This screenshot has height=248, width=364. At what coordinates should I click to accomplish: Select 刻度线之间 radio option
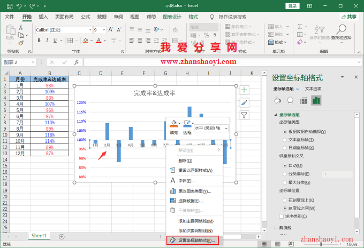(285, 208)
